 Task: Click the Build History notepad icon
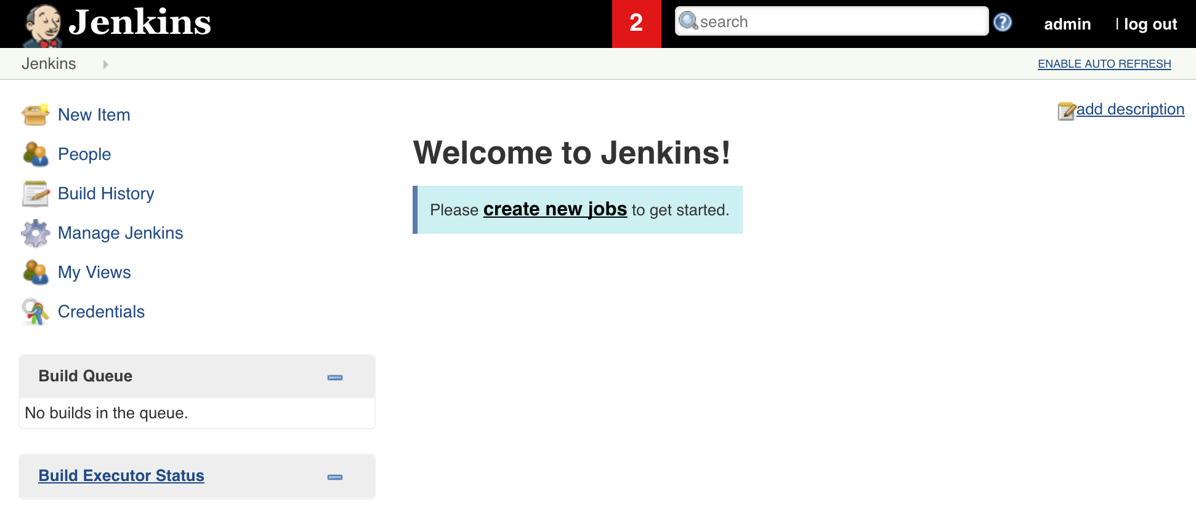[x=35, y=193]
